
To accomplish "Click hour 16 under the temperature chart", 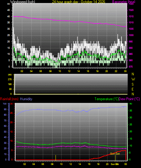I will (89, 164).
